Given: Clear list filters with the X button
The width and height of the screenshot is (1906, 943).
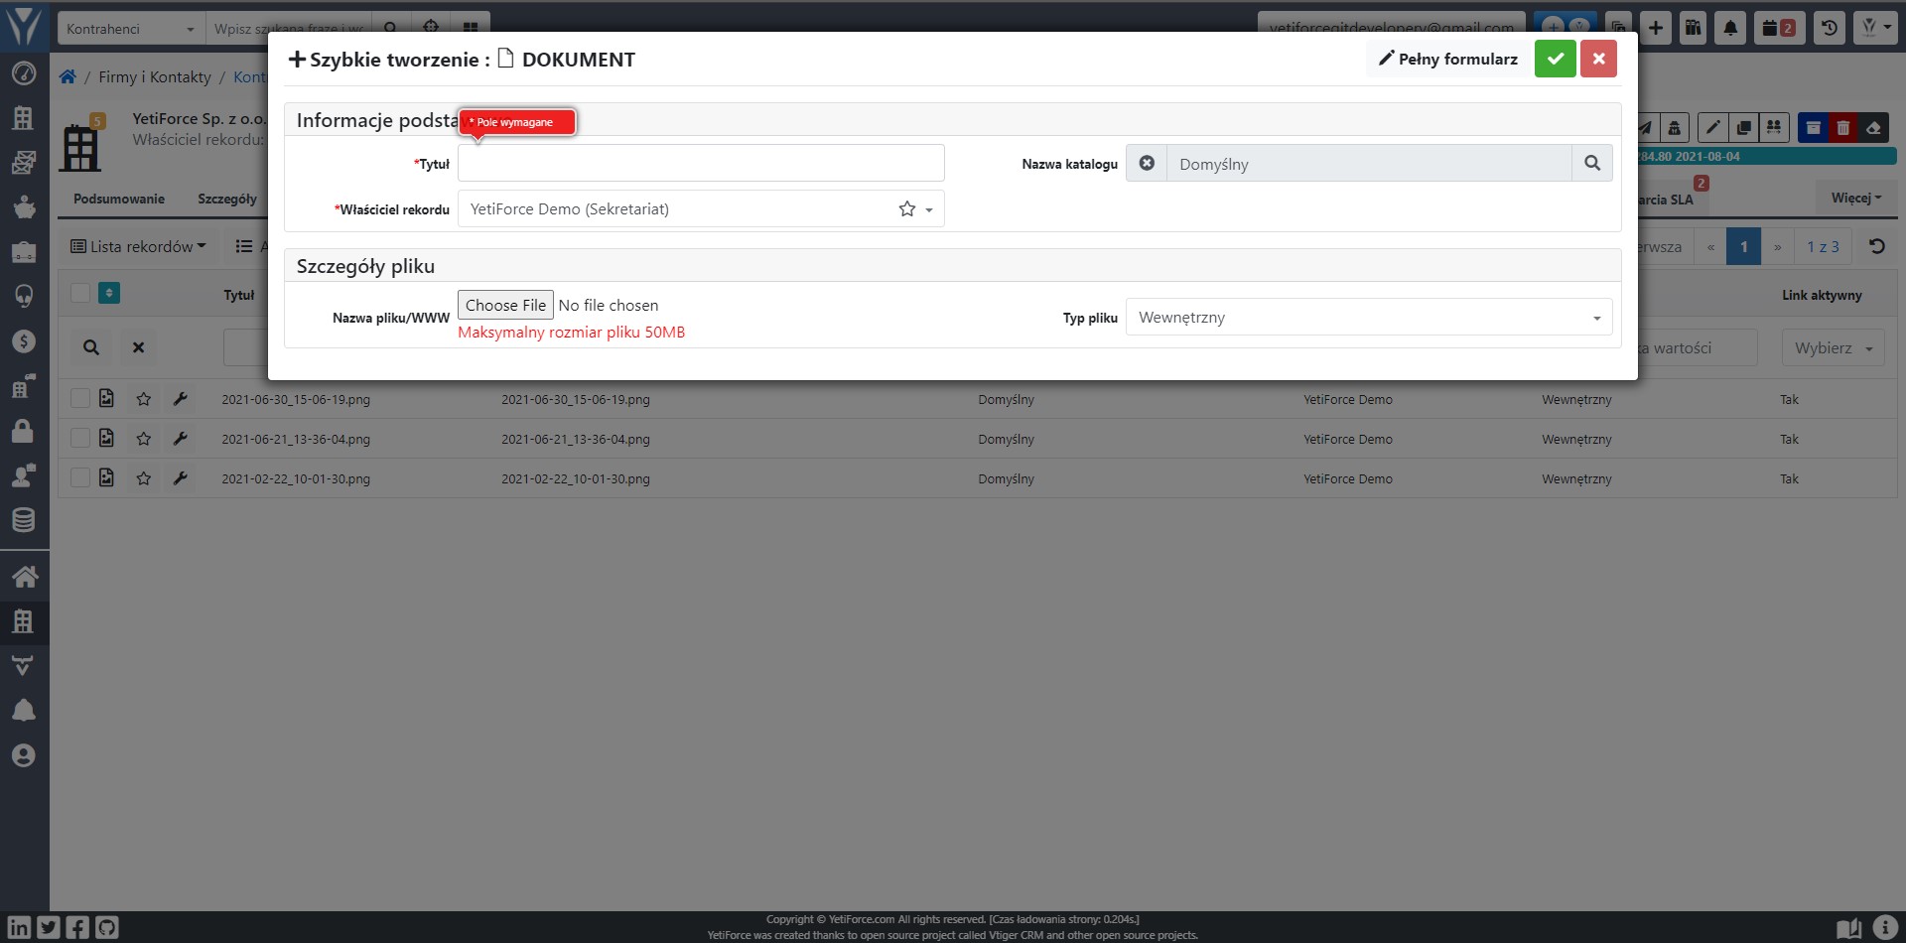Looking at the screenshot, I should coord(139,347).
